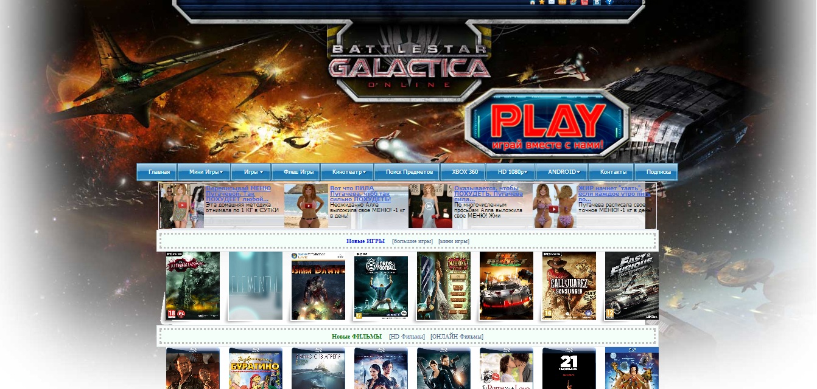Open the Fire and Forget car game cover
Viewport: 817px width, 389px height.
(x=507, y=286)
